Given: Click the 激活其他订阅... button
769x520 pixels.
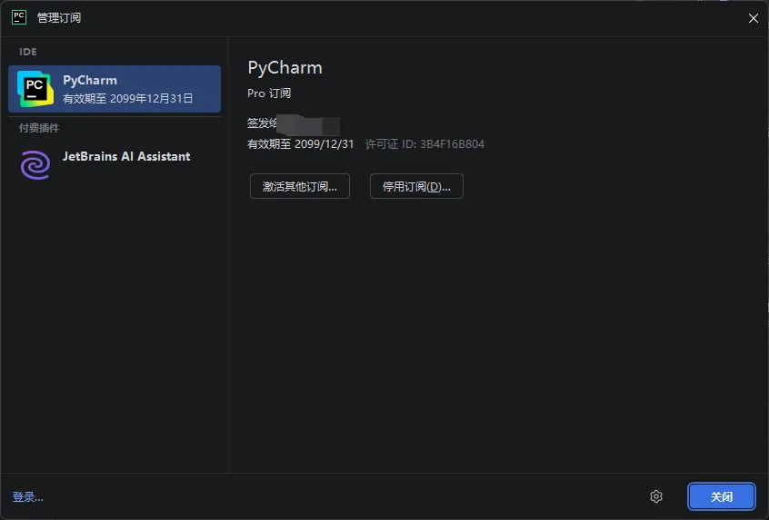Looking at the screenshot, I should coord(300,186).
